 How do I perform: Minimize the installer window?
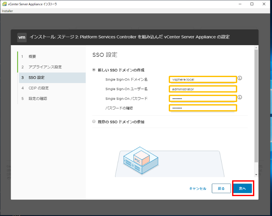[240, 4]
